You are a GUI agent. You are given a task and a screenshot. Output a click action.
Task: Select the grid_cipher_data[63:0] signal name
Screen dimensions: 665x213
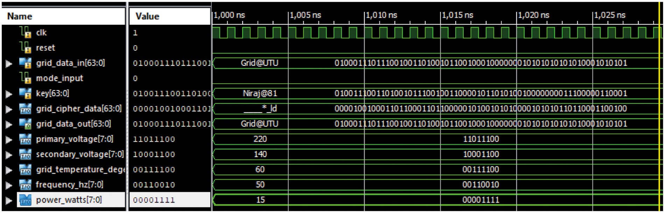78,109
